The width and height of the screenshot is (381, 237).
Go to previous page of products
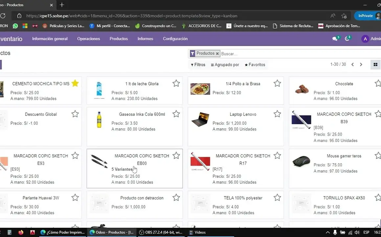[352, 65]
